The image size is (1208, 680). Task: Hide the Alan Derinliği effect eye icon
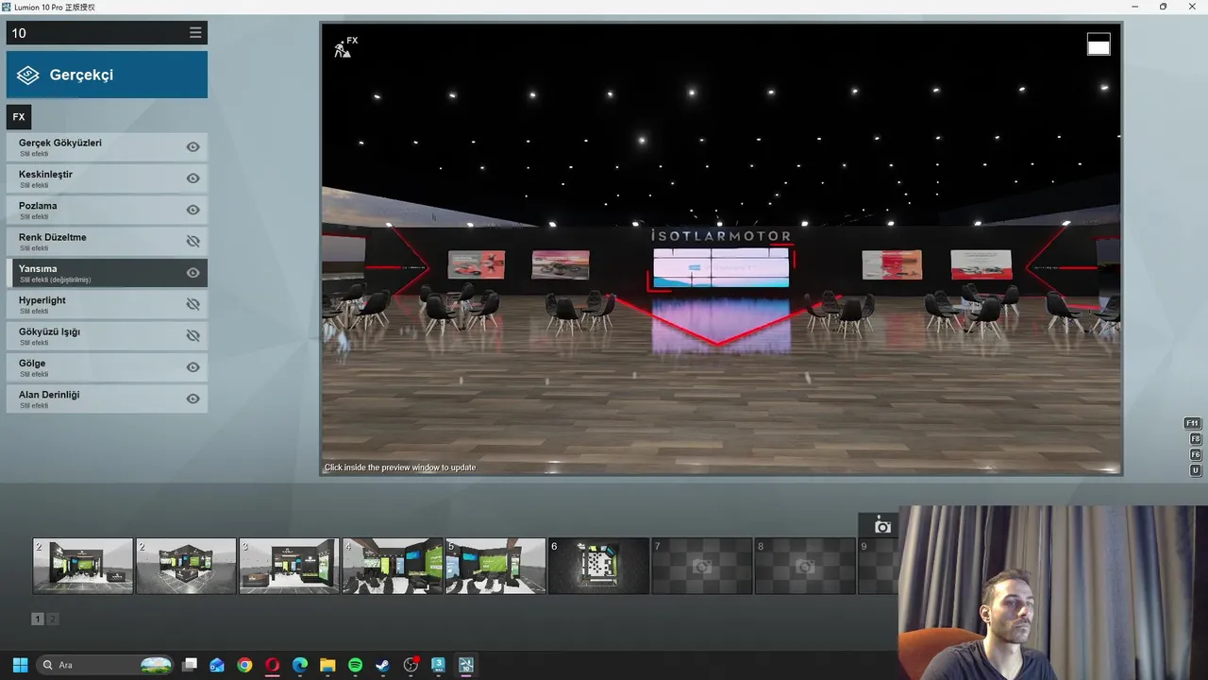point(193,399)
